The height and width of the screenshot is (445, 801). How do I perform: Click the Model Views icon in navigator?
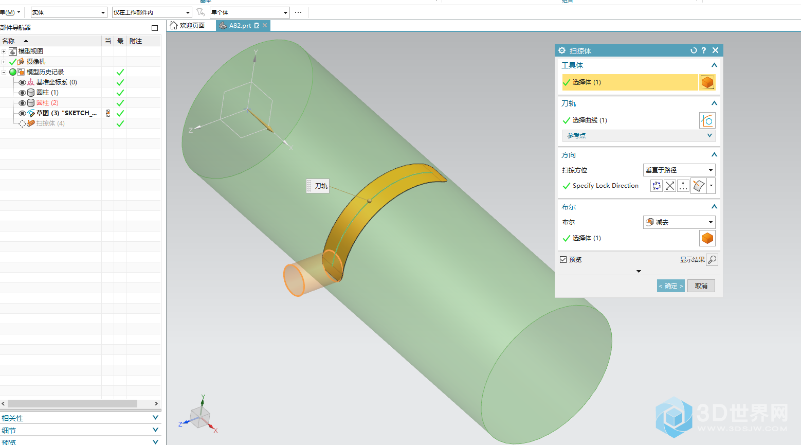point(13,51)
